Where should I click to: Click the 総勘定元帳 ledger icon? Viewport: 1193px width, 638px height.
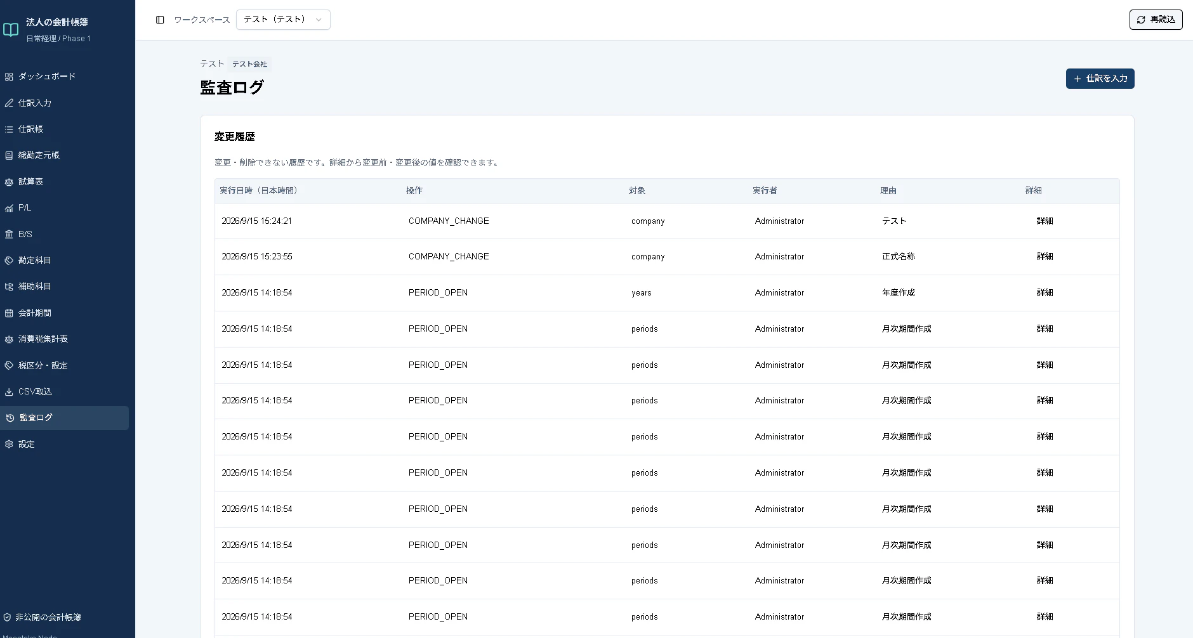tap(9, 155)
